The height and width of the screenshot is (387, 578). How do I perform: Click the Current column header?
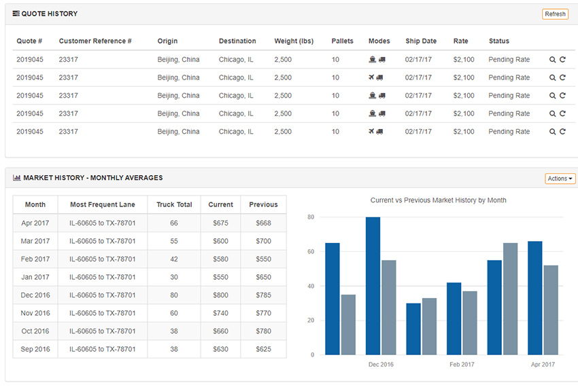(x=220, y=204)
